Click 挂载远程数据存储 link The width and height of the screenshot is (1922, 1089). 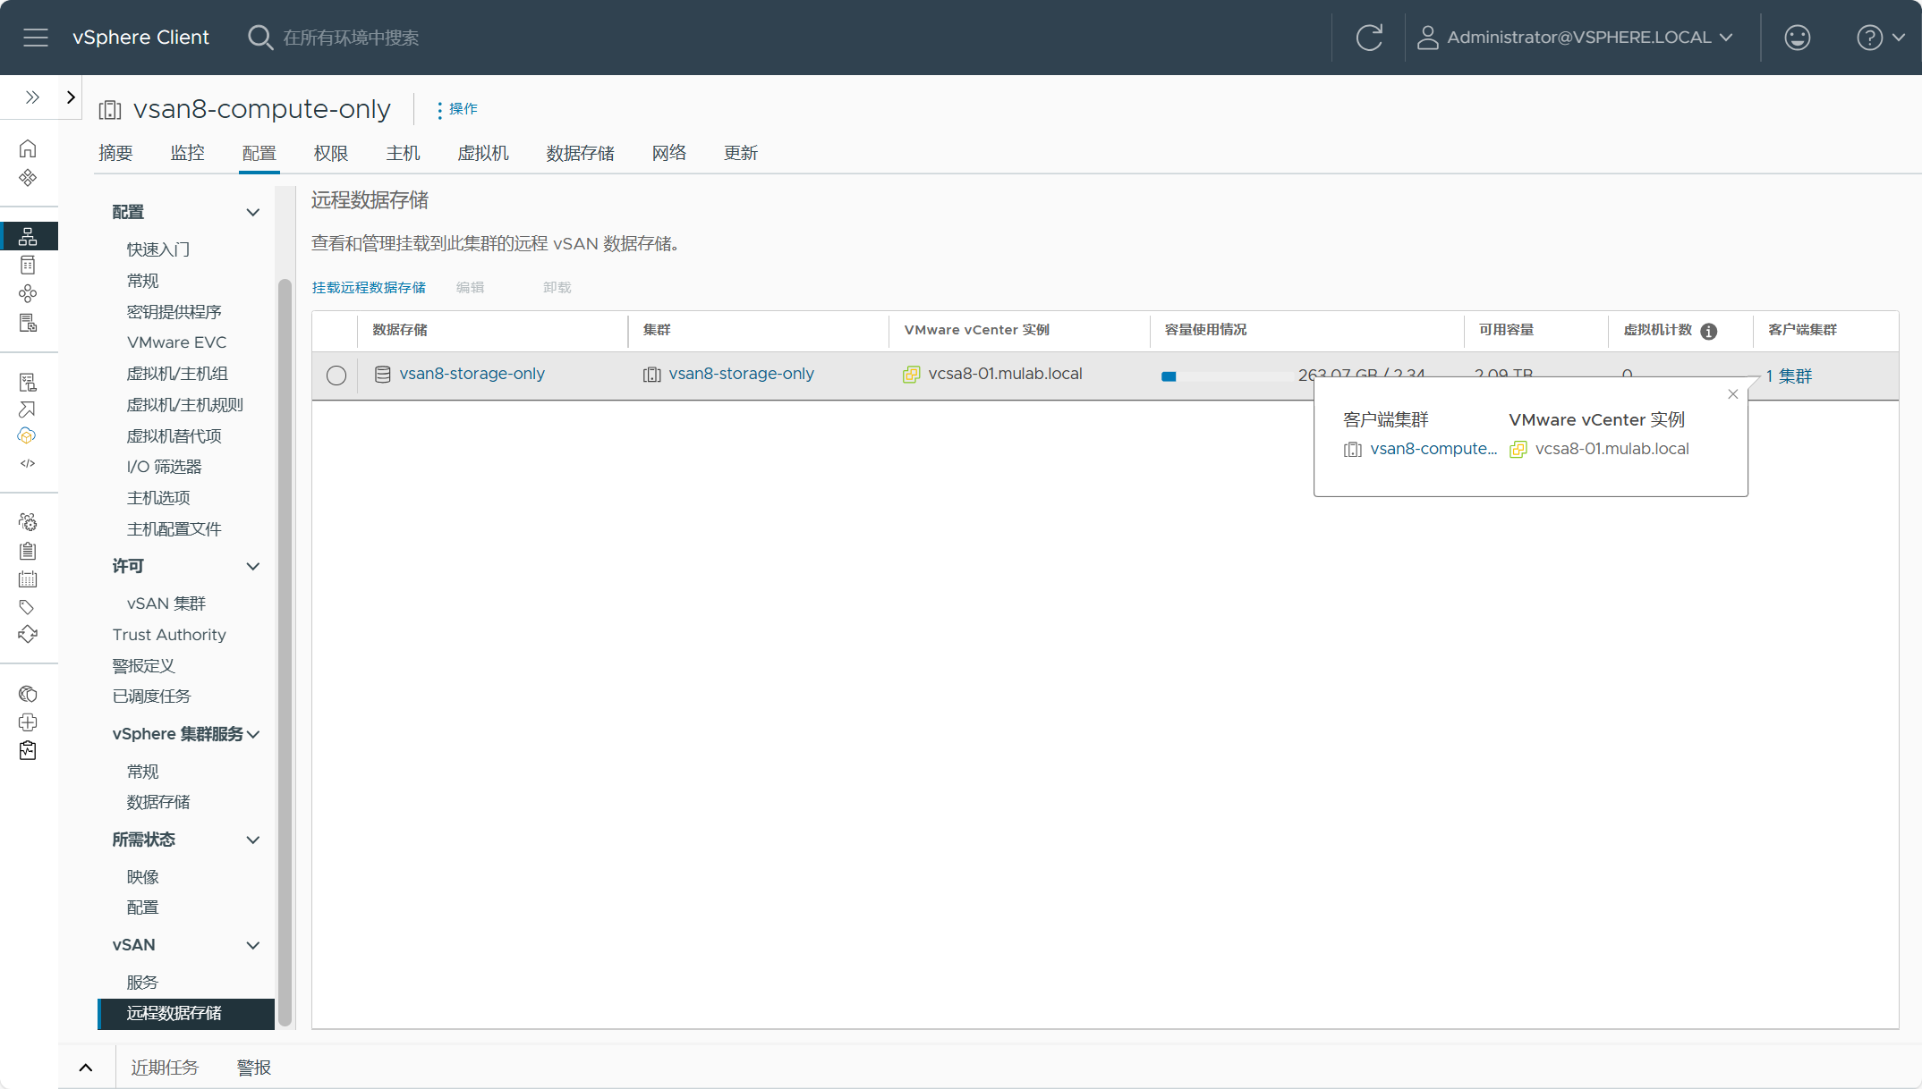369,287
